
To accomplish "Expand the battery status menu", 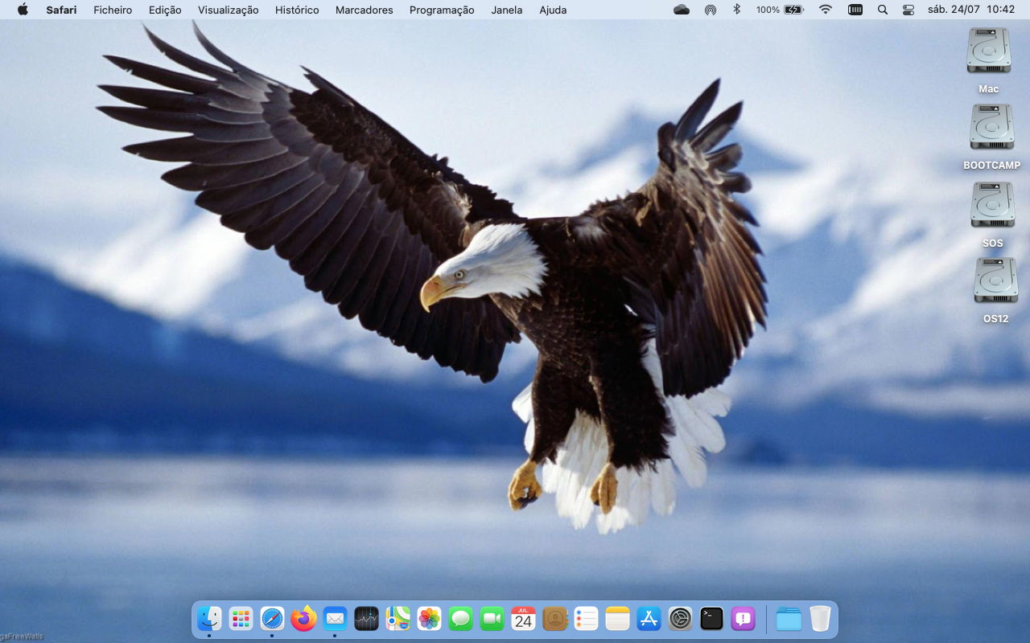I will [x=793, y=10].
